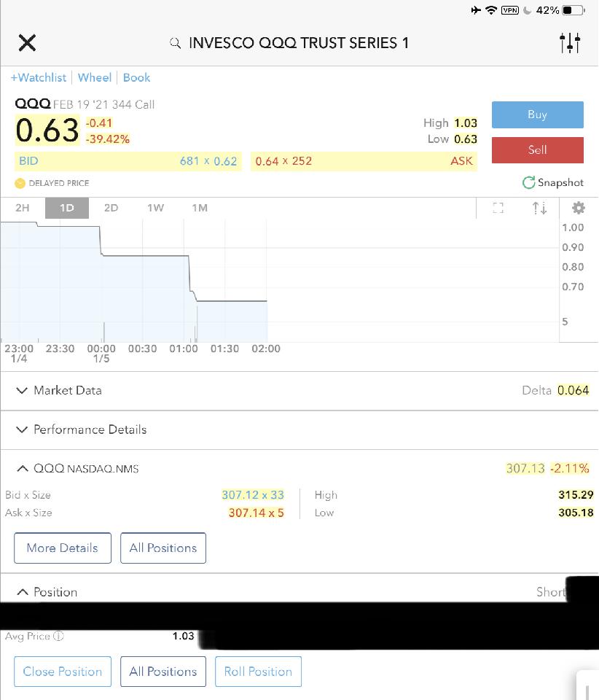Tap the underlying Low 305.18 value
599x700 pixels.
pos(576,513)
